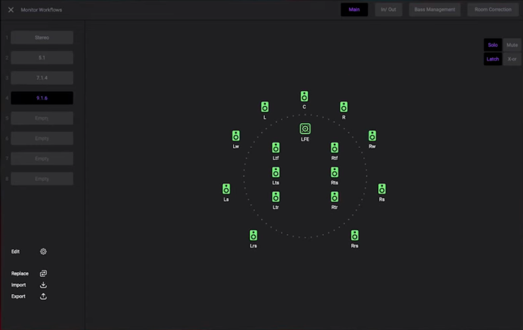Select the Lw left wide speaker
523x330 pixels.
point(236,136)
